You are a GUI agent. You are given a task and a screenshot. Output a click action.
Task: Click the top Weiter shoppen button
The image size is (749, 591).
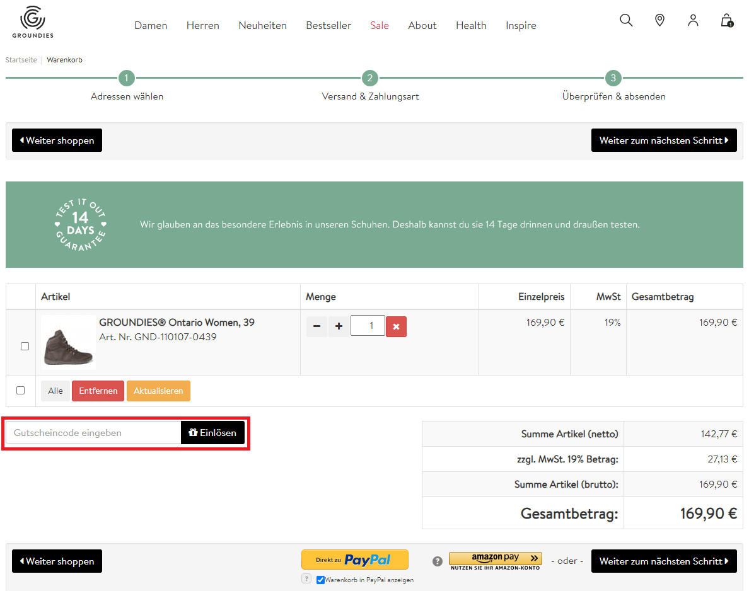[57, 141]
